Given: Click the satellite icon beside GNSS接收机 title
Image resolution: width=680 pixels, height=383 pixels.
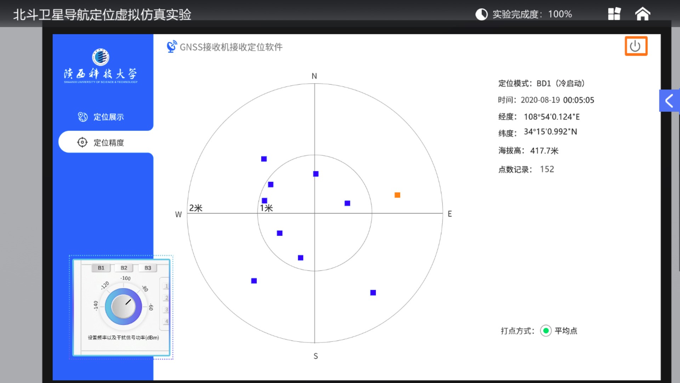Looking at the screenshot, I should tap(171, 46).
